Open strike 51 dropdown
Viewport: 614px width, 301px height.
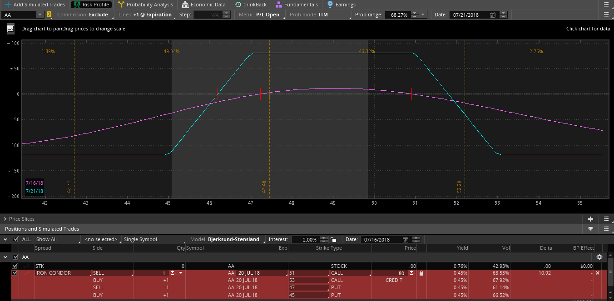point(309,273)
